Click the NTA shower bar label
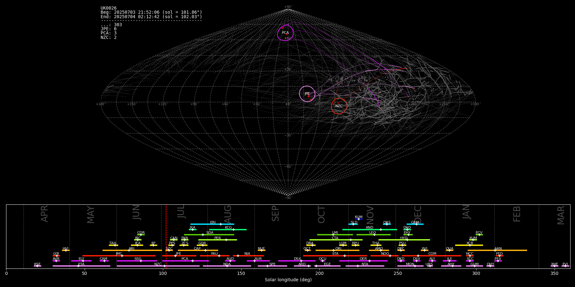Image resolution: width=575 pixels, height=287 pixels. (365, 264)
